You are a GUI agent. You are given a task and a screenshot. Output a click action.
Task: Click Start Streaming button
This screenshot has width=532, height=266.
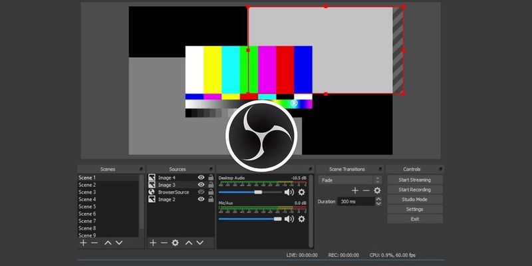point(414,180)
